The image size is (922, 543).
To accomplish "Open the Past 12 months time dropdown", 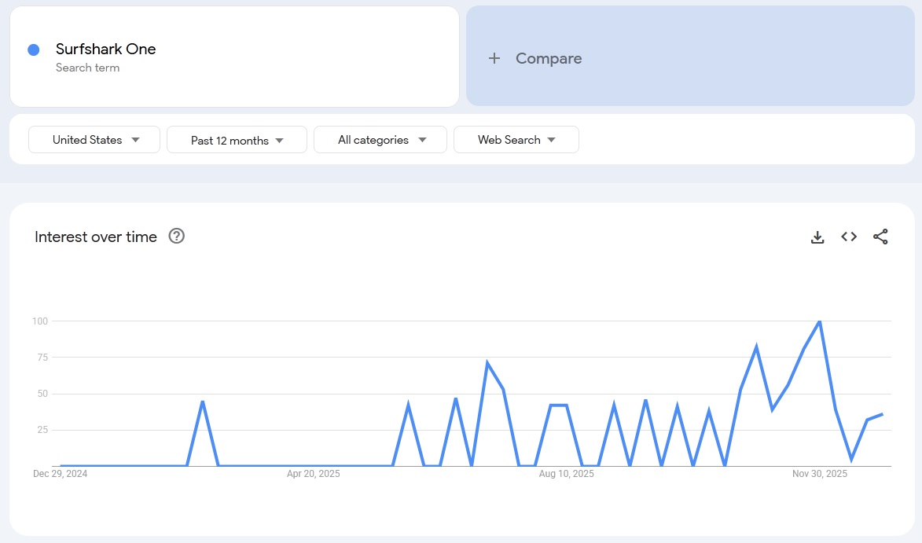I will click(237, 139).
